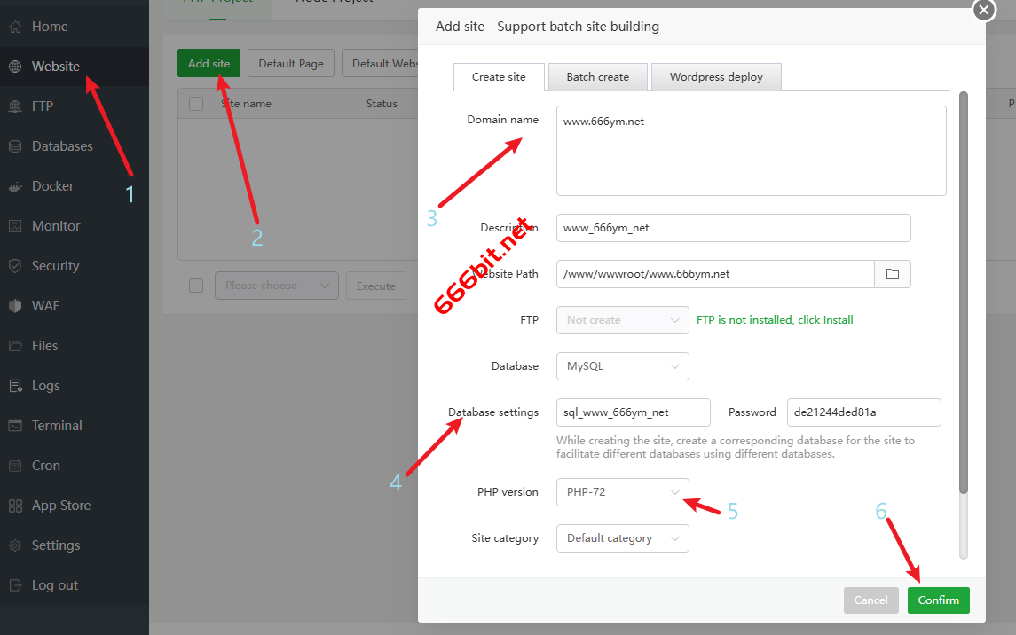Open the Terminal icon in sidebar
The width and height of the screenshot is (1016, 635).
15,426
